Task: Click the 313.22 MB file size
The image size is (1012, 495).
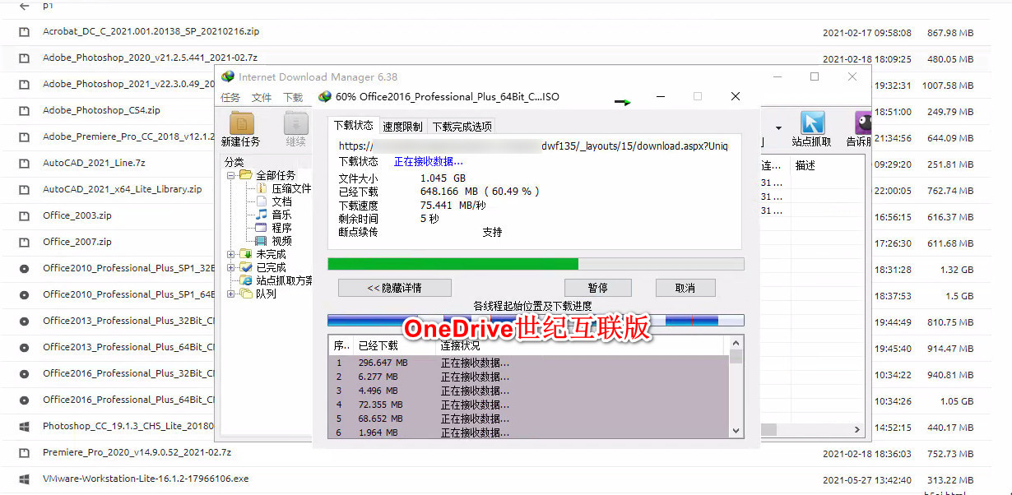Action: point(950,480)
